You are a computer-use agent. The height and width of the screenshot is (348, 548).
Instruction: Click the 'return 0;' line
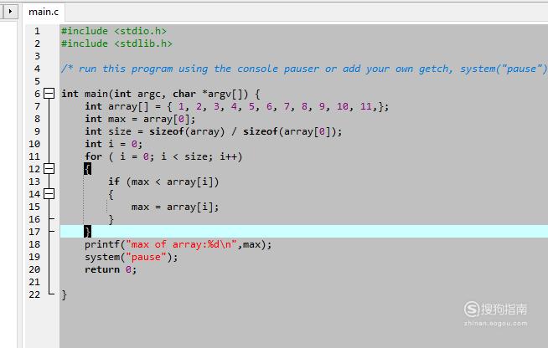(x=111, y=269)
